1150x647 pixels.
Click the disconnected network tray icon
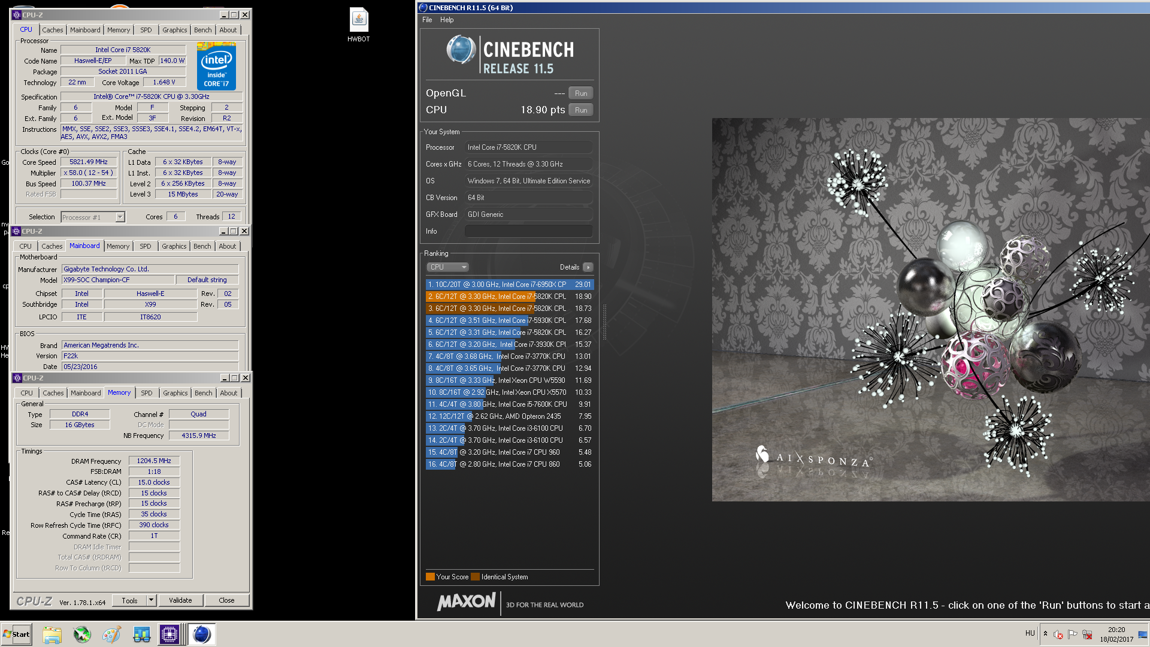1087,634
